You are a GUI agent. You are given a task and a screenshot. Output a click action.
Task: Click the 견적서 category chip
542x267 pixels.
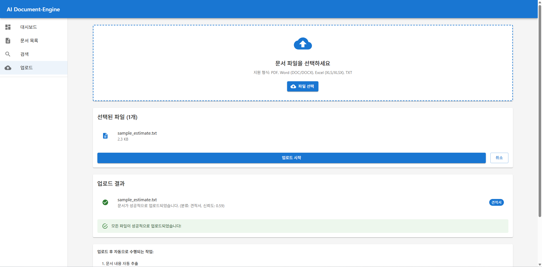496,202
